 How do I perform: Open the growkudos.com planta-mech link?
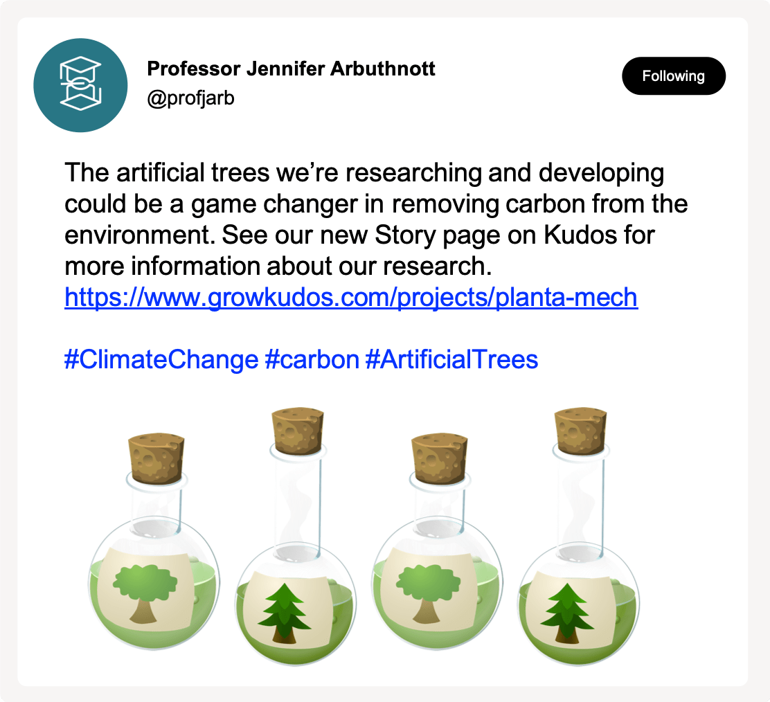click(x=350, y=297)
